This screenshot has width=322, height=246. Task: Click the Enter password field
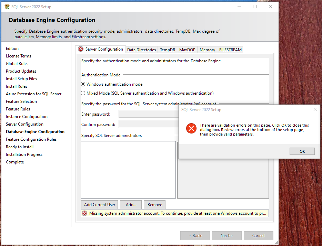[148, 114]
